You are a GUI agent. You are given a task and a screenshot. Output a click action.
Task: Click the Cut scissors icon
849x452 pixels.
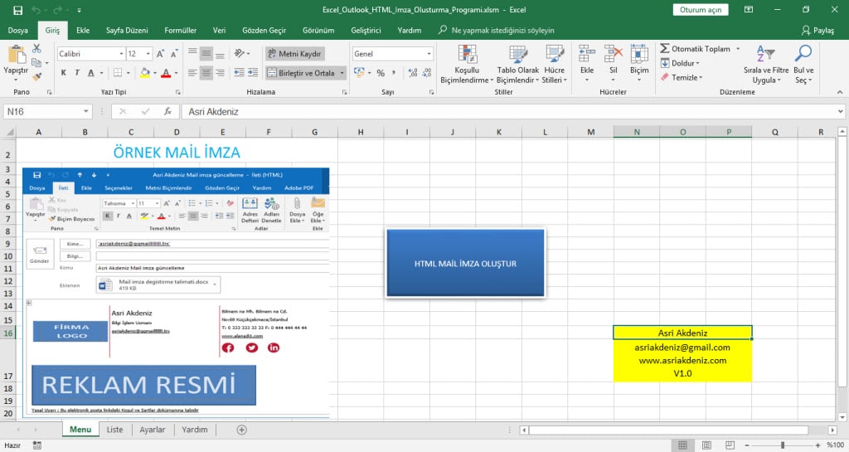36,49
